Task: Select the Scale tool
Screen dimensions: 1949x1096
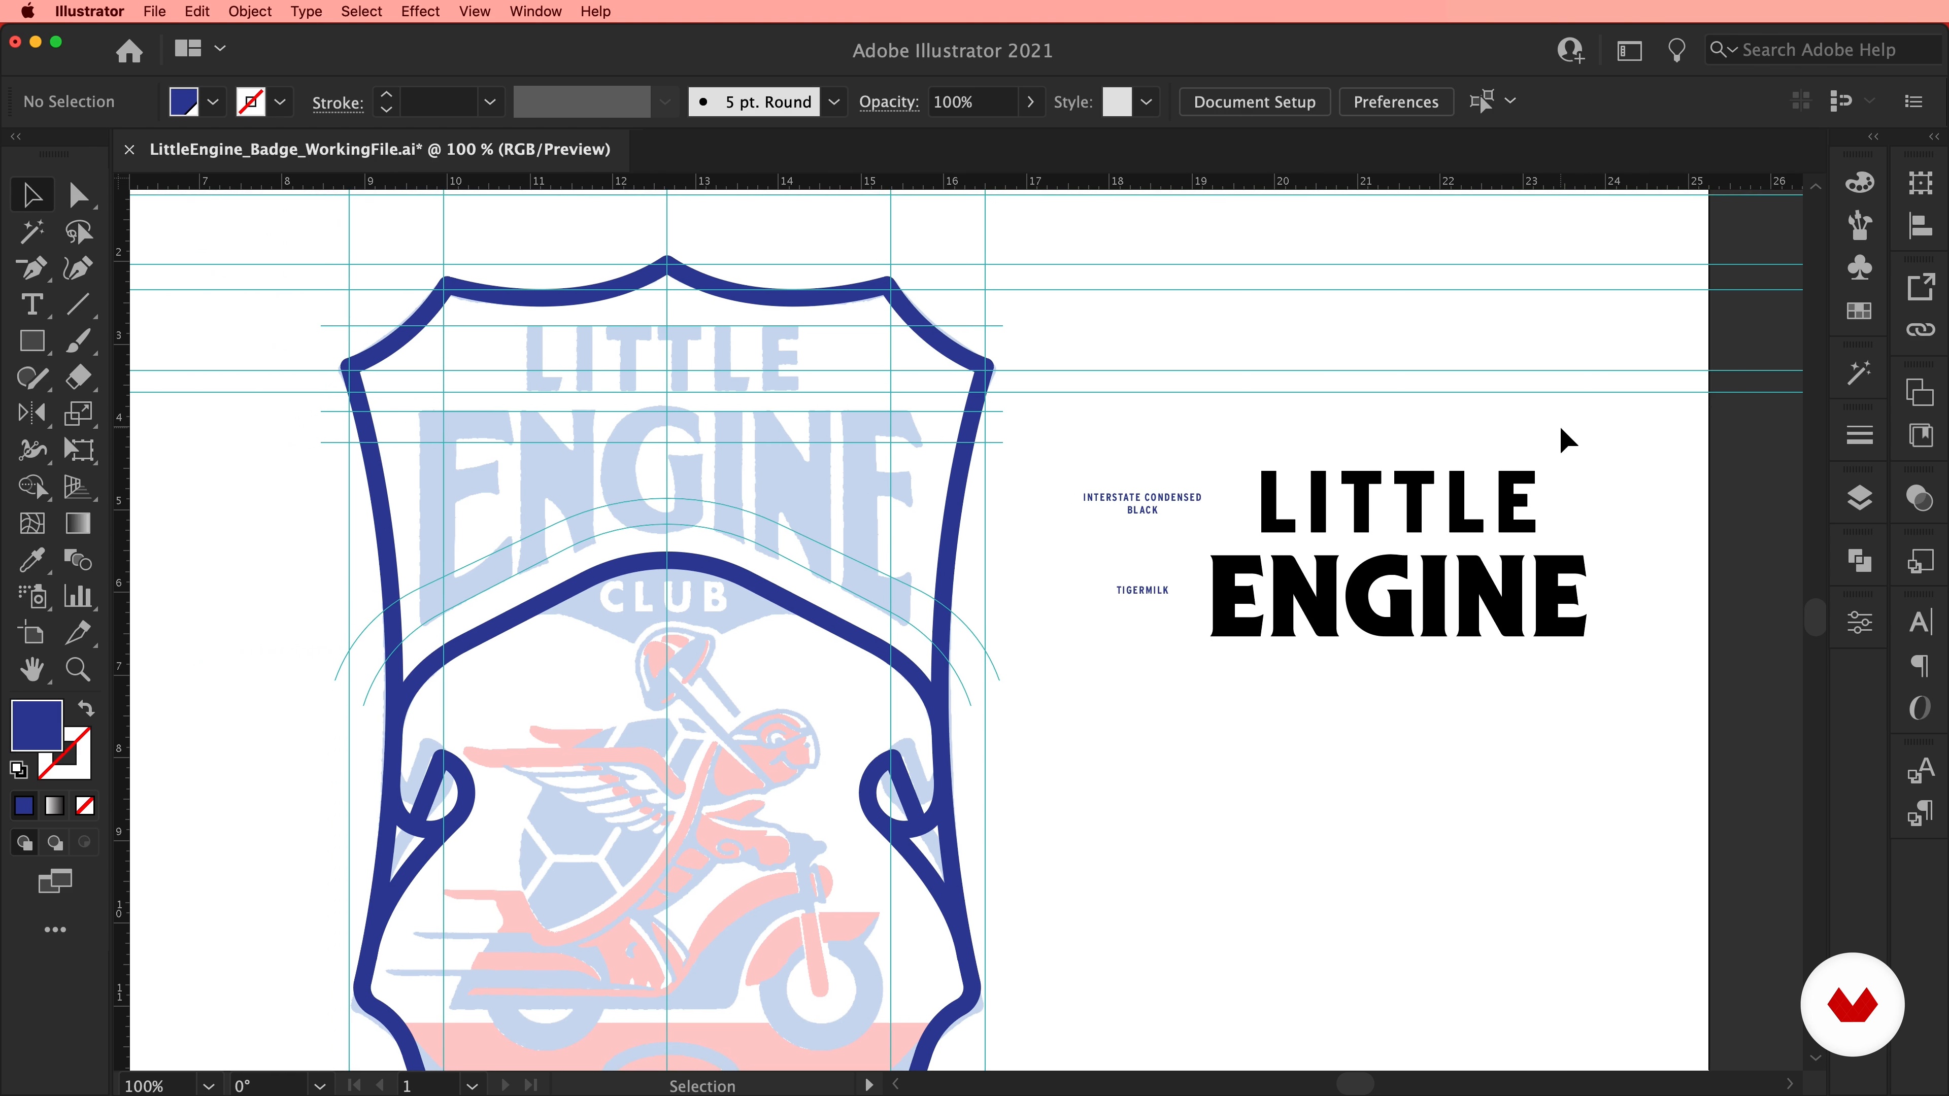Action: click(78, 413)
